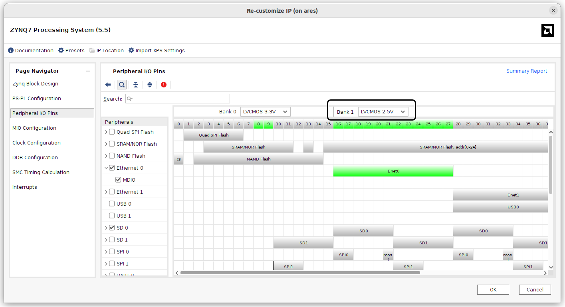This screenshot has height=307, width=565.
Task: Expand the SD 0 tree node
Action: coord(106,228)
